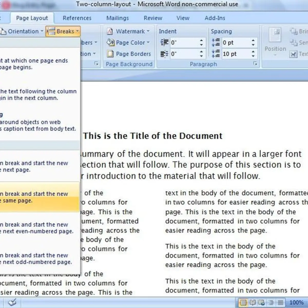Switch to the Page Layout tab

[32, 18]
